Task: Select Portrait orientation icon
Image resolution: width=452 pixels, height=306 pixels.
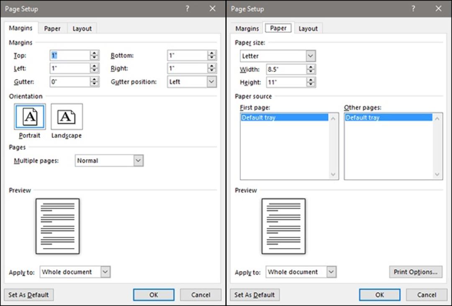Action: 30,116
